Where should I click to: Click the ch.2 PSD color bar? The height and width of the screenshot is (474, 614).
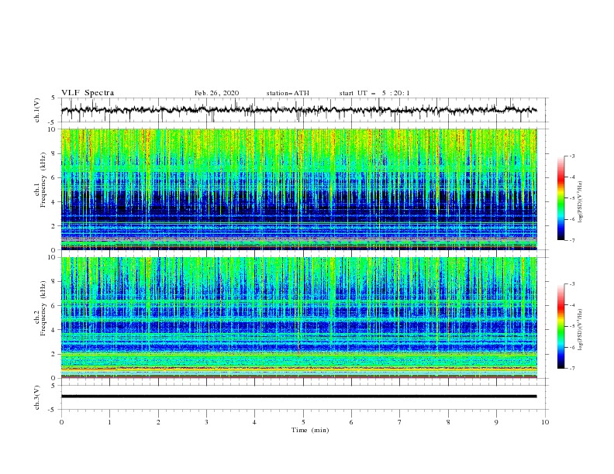click(561, 326)
